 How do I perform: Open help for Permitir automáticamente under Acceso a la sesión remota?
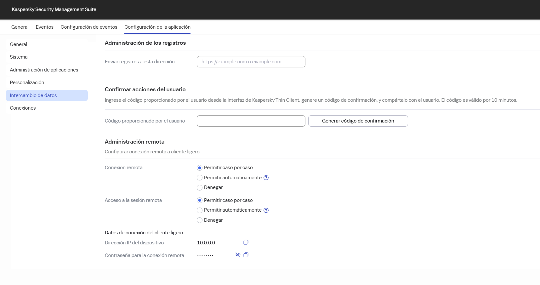[x=266, y=210]
